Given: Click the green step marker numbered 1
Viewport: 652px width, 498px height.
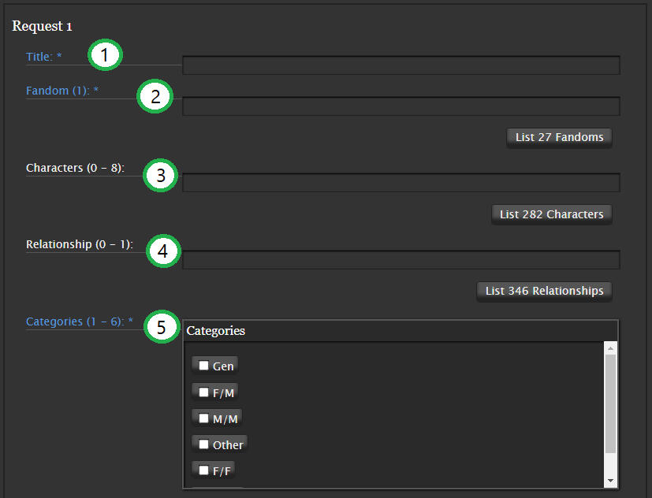Looking at the screenshot, I should pyautogui.click(x=105, y=55).
